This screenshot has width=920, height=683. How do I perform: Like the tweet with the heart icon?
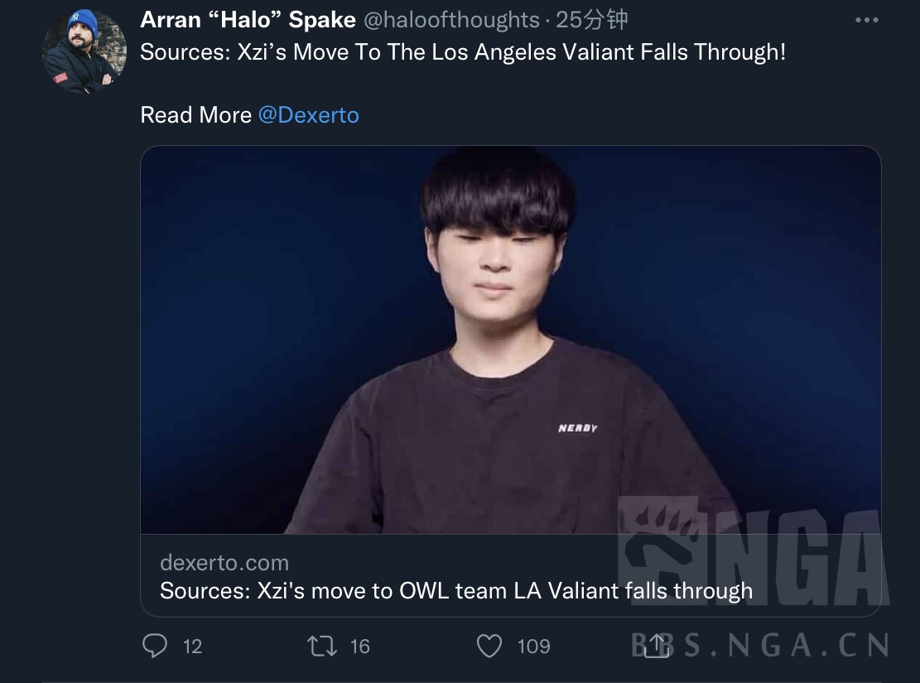tap(489, 647)
